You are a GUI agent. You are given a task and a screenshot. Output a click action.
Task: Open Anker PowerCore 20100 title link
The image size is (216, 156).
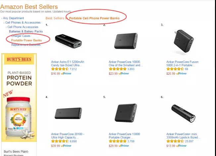click(x=68, y=136)
